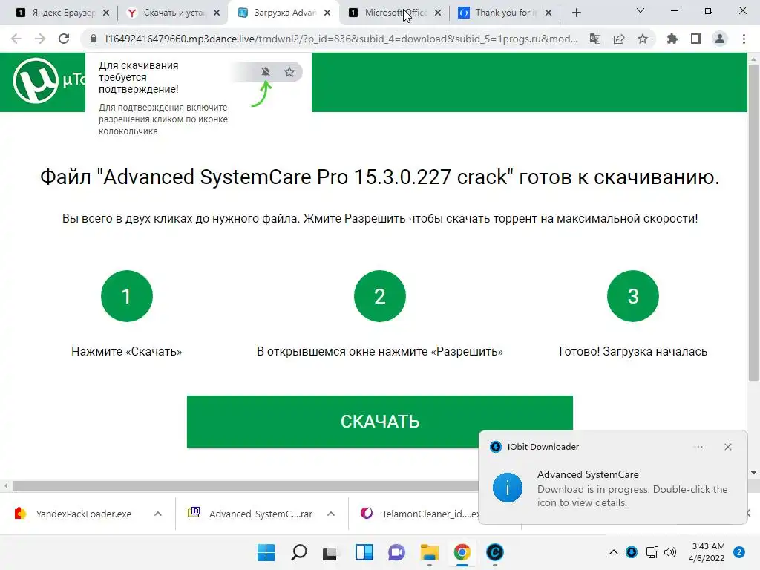Click the green СКАЧАТЬ button
Screen dimensions: 760x570
click(x=379, y=422)
